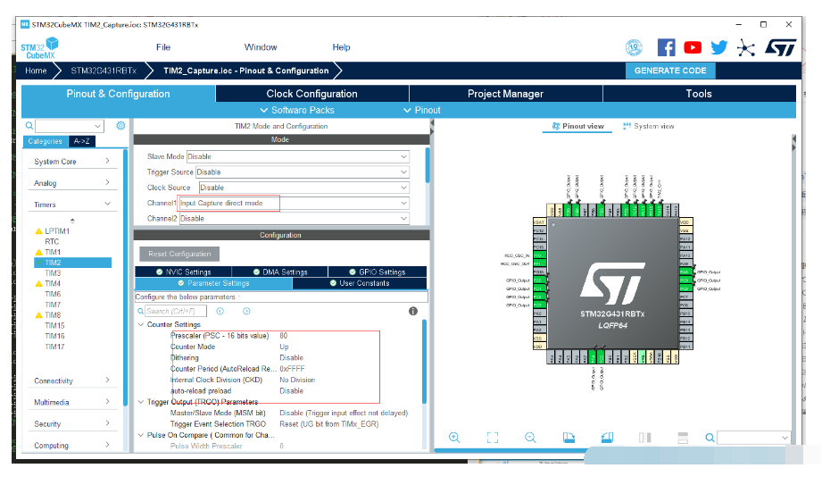Click the LPTIM1 warning triangle icon
The image size is (822, 485).
(38, 231)
